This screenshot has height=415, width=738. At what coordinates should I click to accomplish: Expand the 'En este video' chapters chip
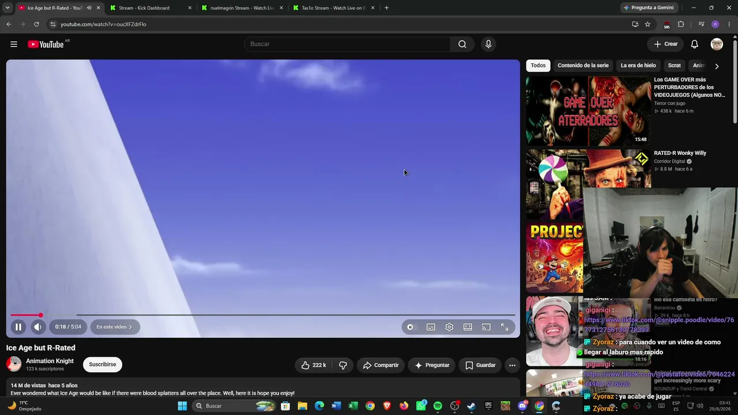tap(115, 327)
